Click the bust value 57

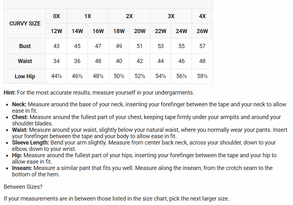(x=202, y=46)
